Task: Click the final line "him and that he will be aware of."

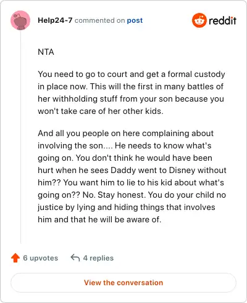Action: point(99,220)
